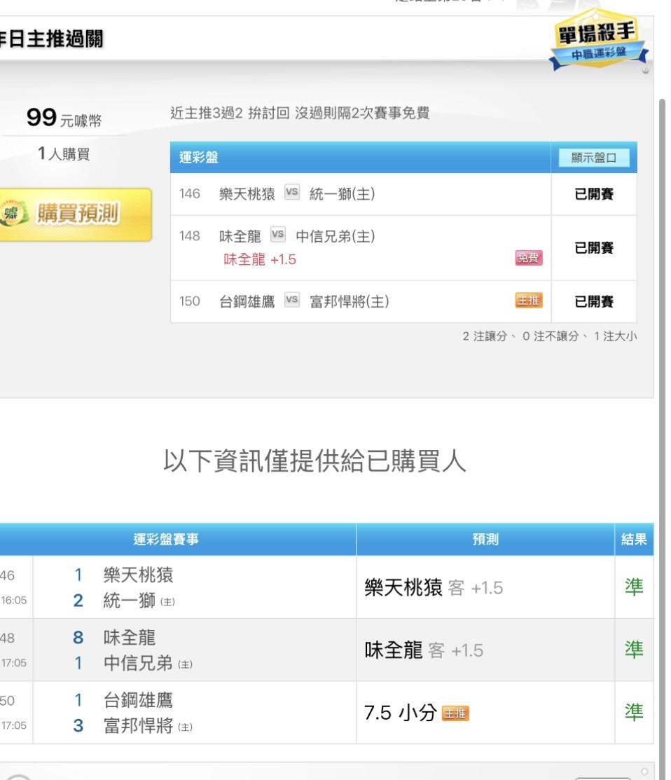Click the 主推 badge beside 7.5 小分
Image resolution: width=671 pixels, height=780 pixels.
(x=455, y=713)
